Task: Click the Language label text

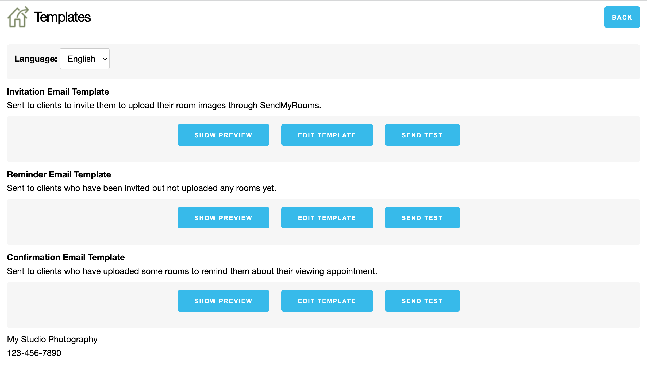Action: tap(36, 59)
